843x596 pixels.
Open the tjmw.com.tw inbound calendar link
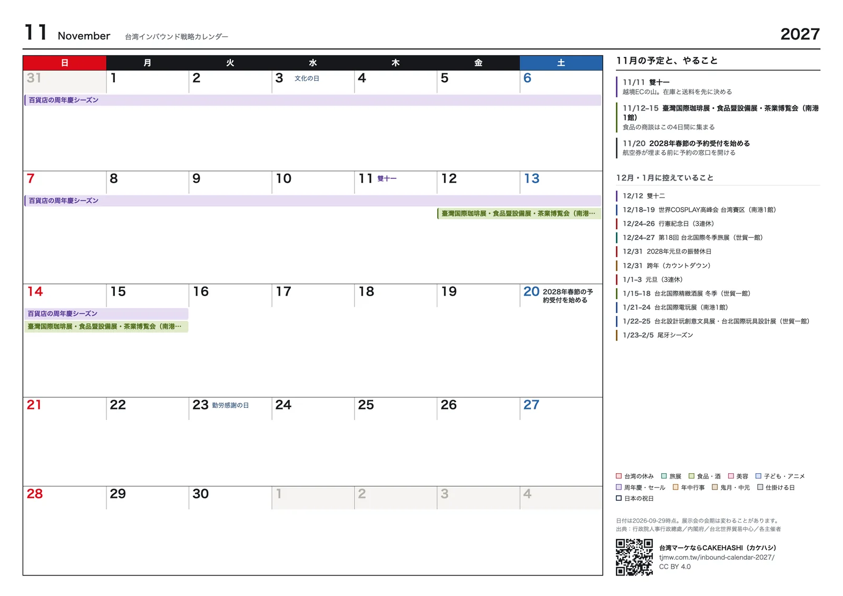tap(717, 558)
